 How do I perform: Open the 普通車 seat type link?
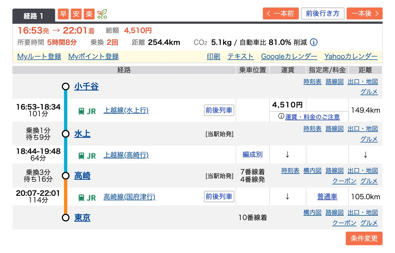click(327, 197)
